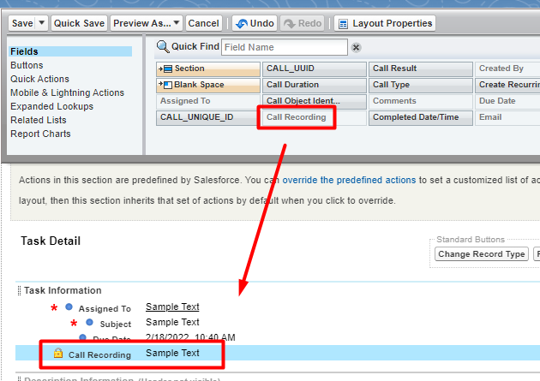
Task: Click the Assigned To Sample Text link
Action: tap(172, 307)
